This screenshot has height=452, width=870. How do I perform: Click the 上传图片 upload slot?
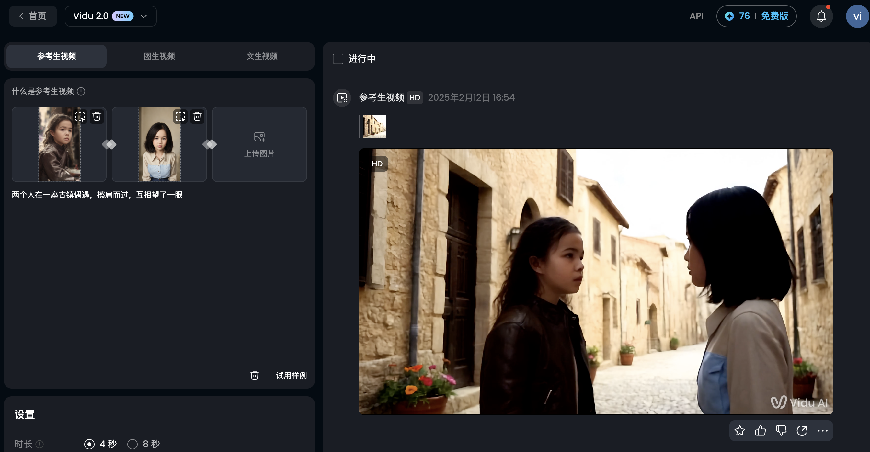(x=259, y=144)
